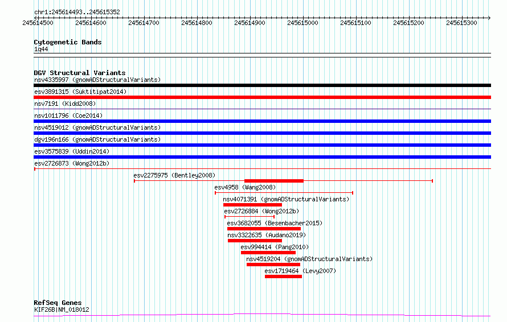Select the blue bar under nsv4519012
507x322 pixels.
tap(262, 133)
